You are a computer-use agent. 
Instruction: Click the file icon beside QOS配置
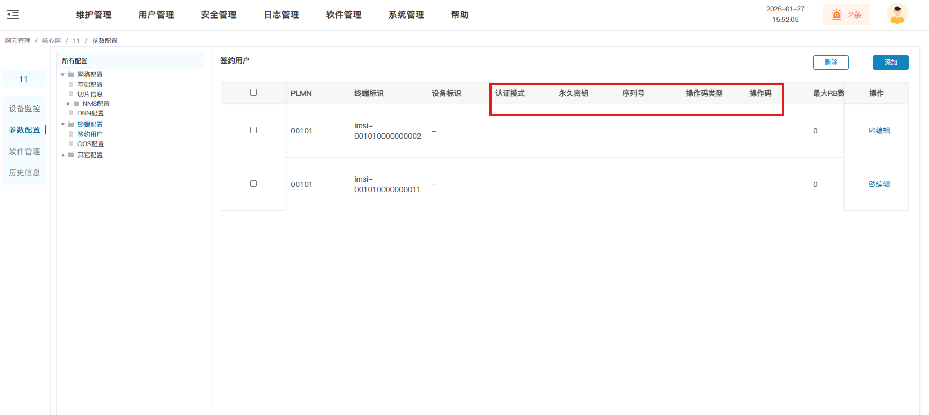(x=71, y=144)
